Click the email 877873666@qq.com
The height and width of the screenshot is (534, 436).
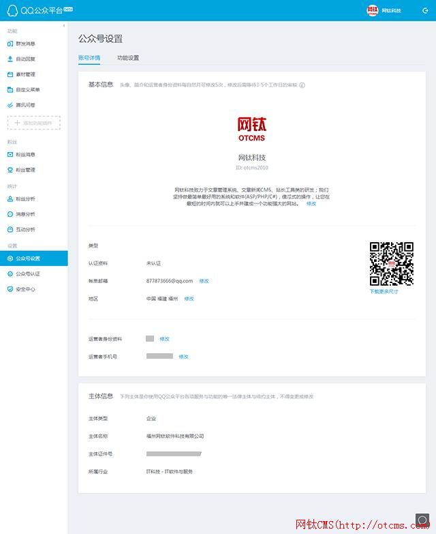(x=170, y=281)
